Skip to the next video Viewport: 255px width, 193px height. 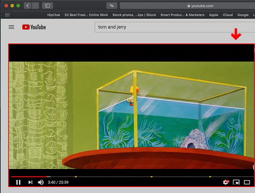coord(30,182)
